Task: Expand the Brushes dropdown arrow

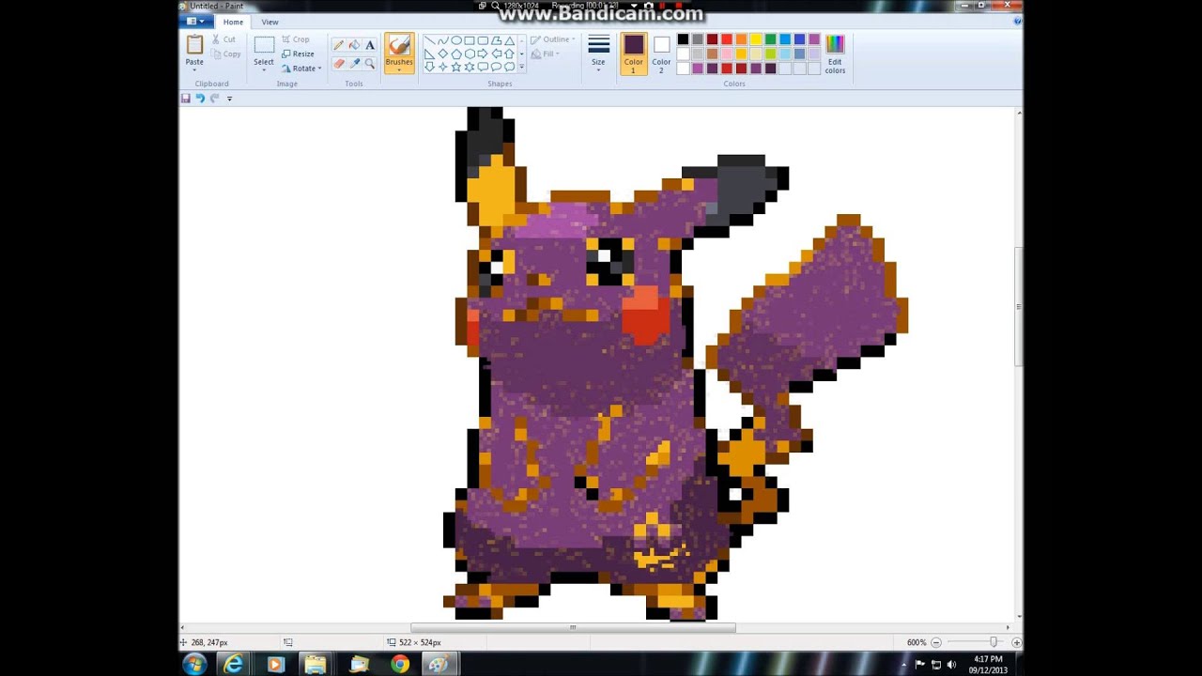Action: point(399,70)
